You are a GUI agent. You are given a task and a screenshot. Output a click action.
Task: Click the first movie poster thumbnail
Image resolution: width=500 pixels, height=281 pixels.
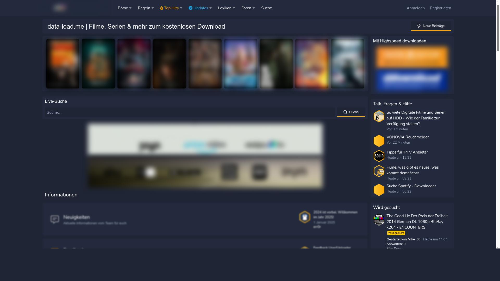click(x=63, y=64)
